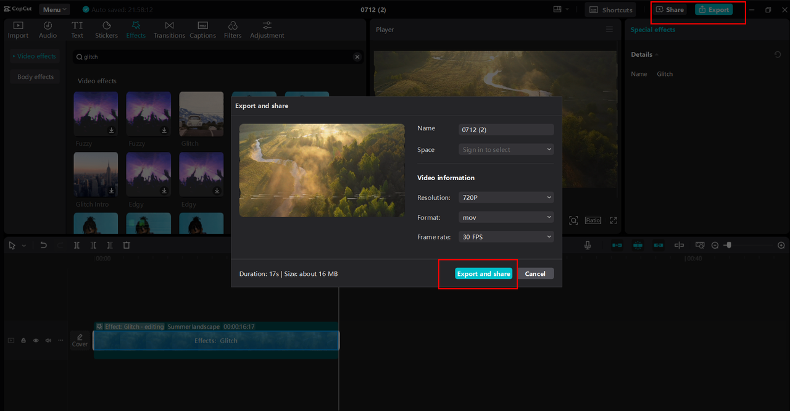Open track more options ellipsis
790x411 pixels.
coord(60,340)
